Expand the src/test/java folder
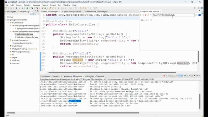This screenshot has height=117, width=208. [8, 46]
